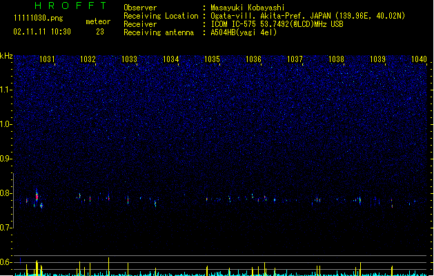Image resolution: width=434 pixels, height=276 pixels.
Task: Click the tallest yellow intensity spike after 1032
Action: click(108, 266)
